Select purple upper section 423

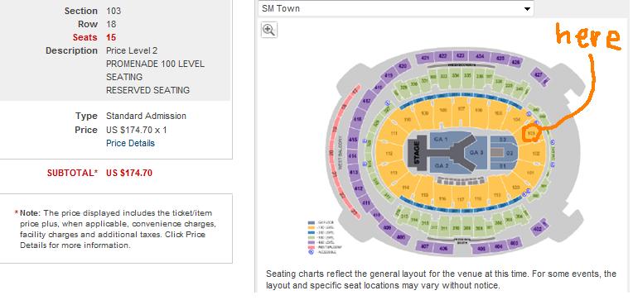[x=460, y=55]
